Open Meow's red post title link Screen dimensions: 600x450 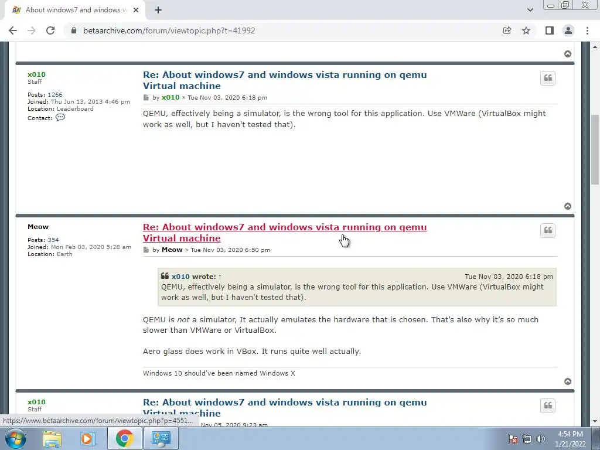pyautogui.click(x=285, y=232)
